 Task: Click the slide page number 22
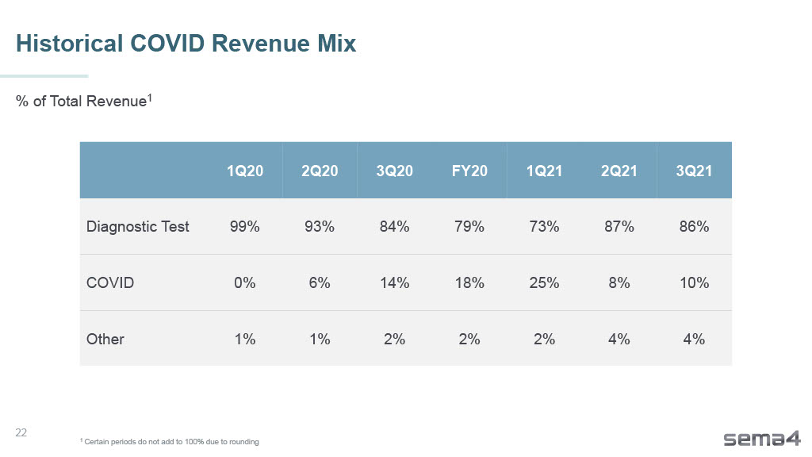point(21,432)
